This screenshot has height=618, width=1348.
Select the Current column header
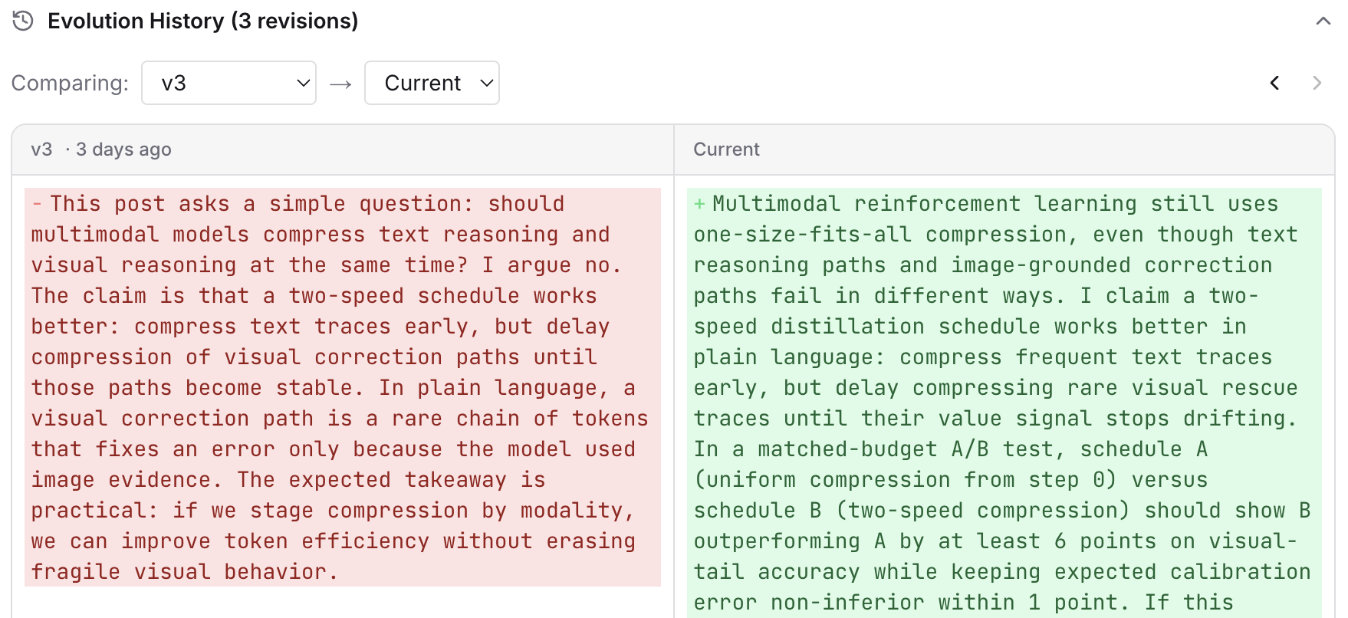pyautogui.click(x=726, y=150)
